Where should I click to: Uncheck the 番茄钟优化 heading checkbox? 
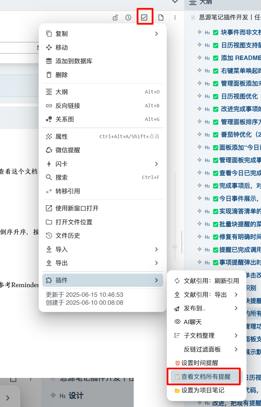pyautogui.click(x=216, y=135)
